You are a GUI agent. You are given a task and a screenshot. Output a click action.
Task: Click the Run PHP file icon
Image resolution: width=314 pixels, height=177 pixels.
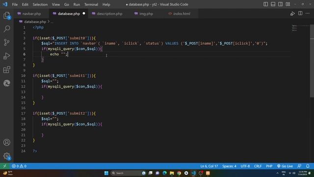point(292,14)
